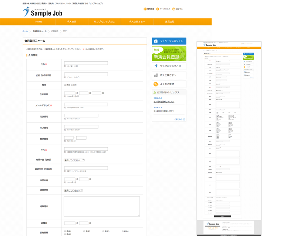Open the サンプルジョブとは sidebar button
The image size is (296, 236).
[x=169, y=66]
